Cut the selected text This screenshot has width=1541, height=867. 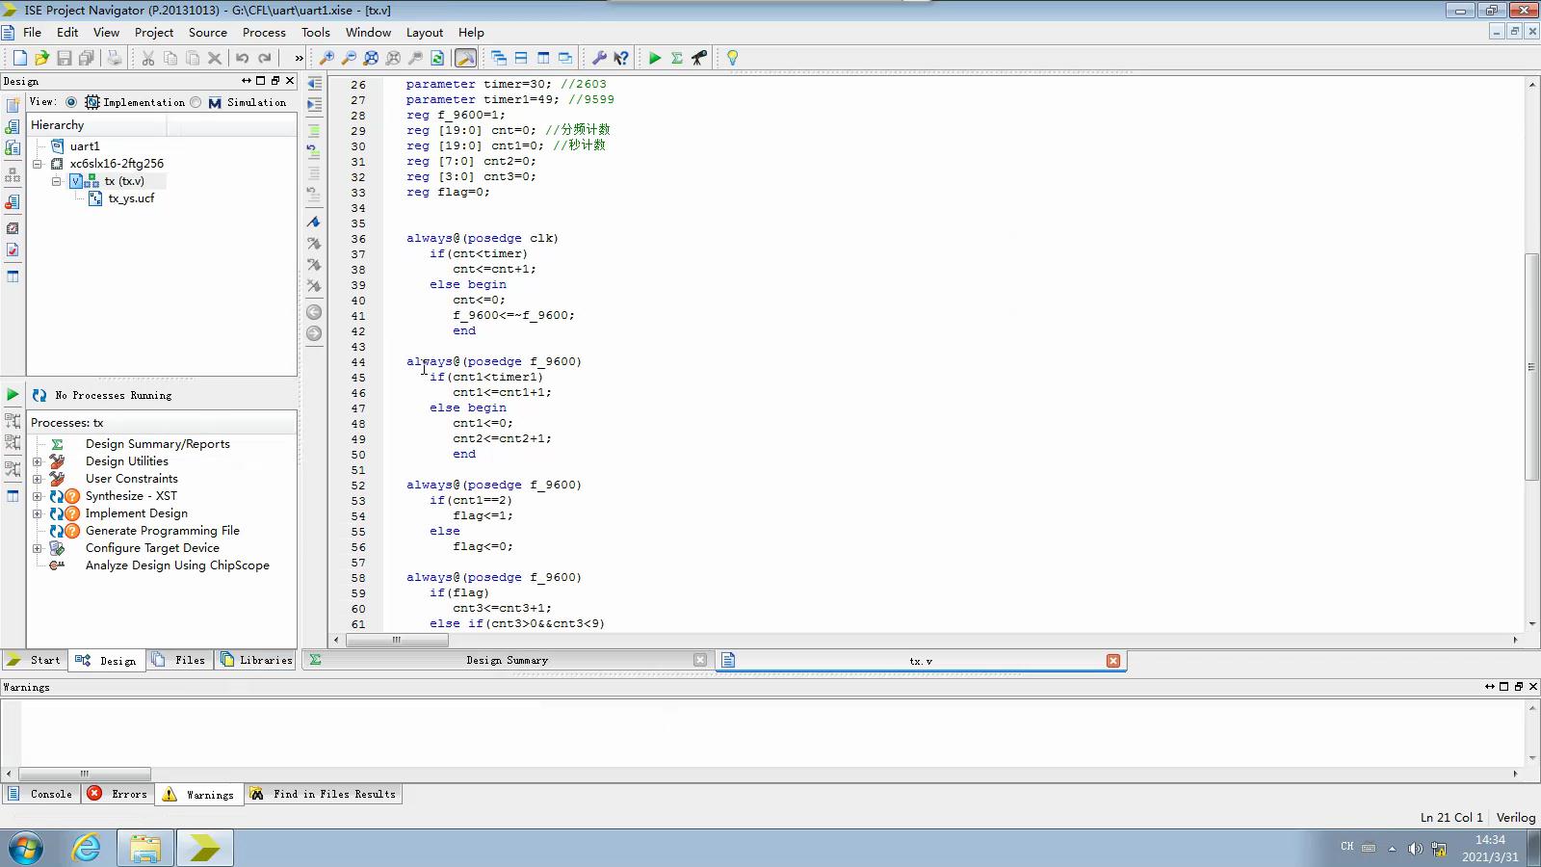tap(148, 58)
